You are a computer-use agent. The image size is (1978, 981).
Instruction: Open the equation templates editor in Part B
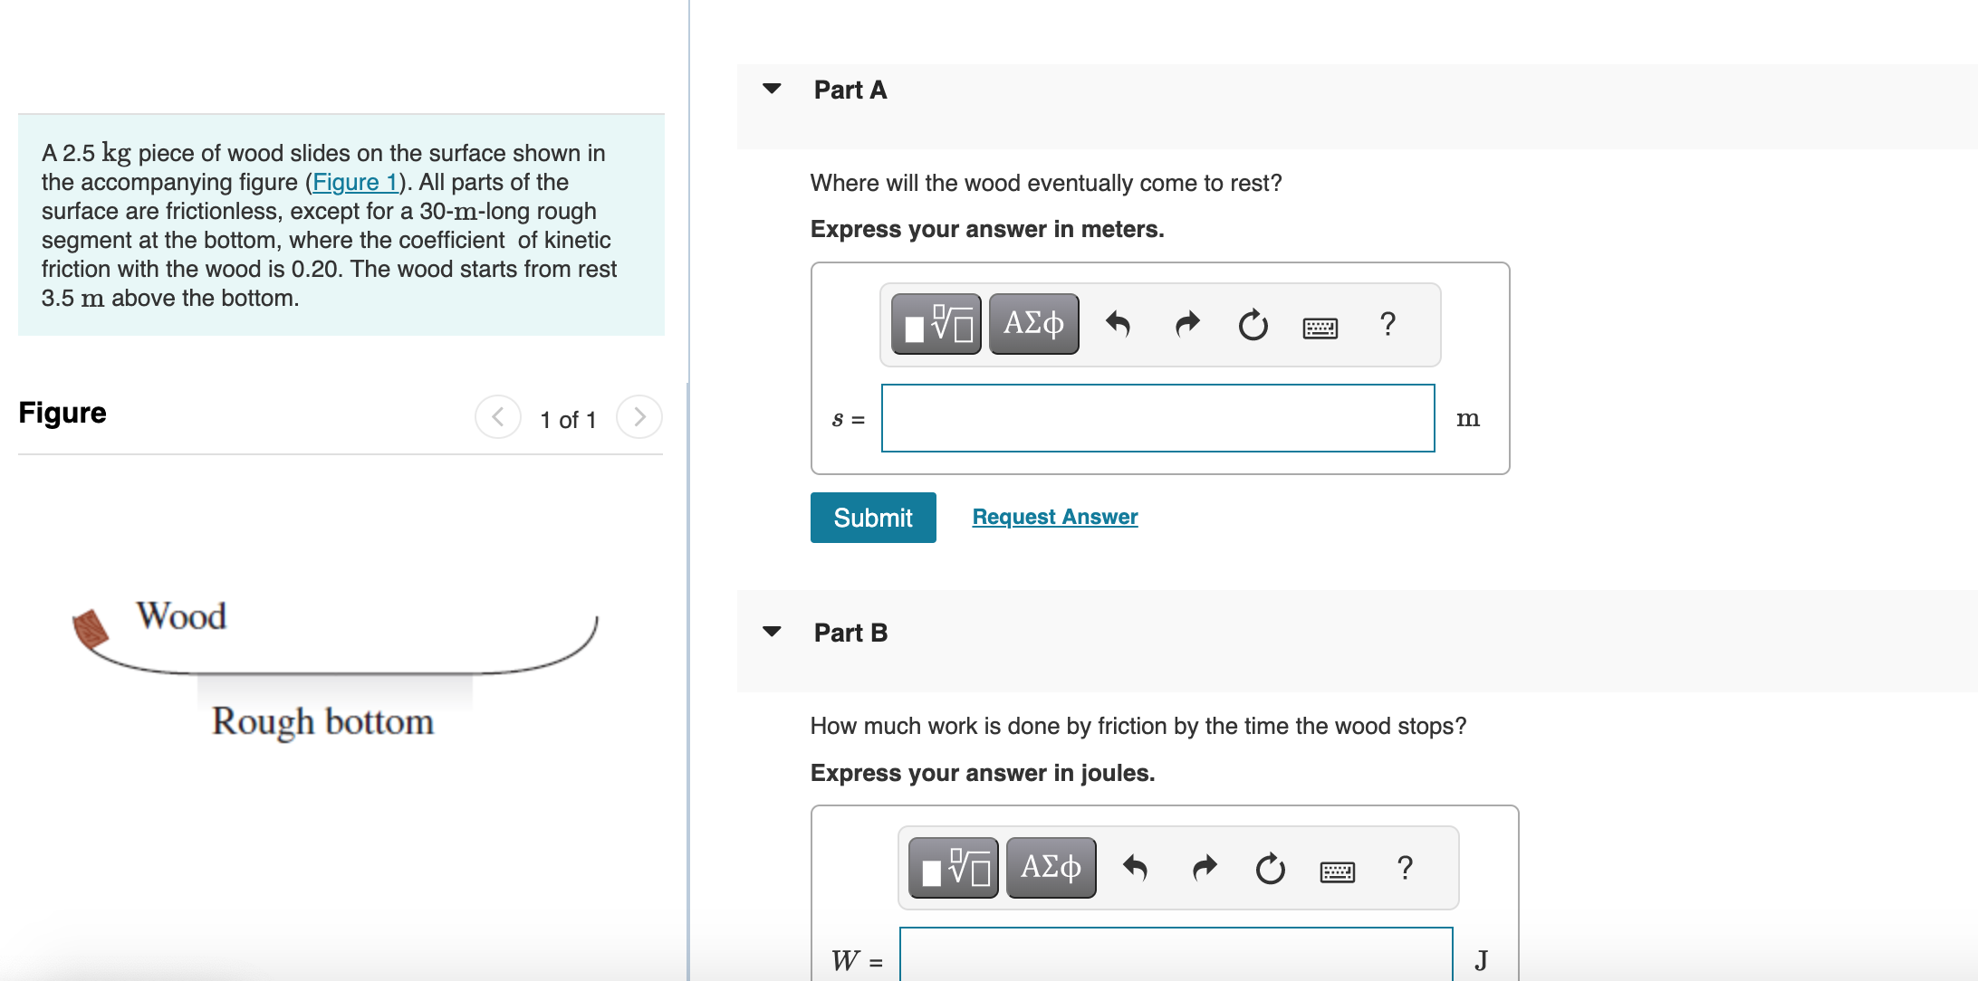tap(952, 866)
